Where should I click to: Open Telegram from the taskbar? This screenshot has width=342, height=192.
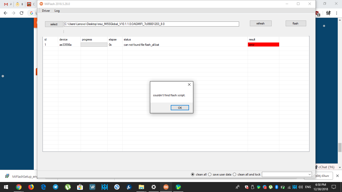tap(55, 187)
